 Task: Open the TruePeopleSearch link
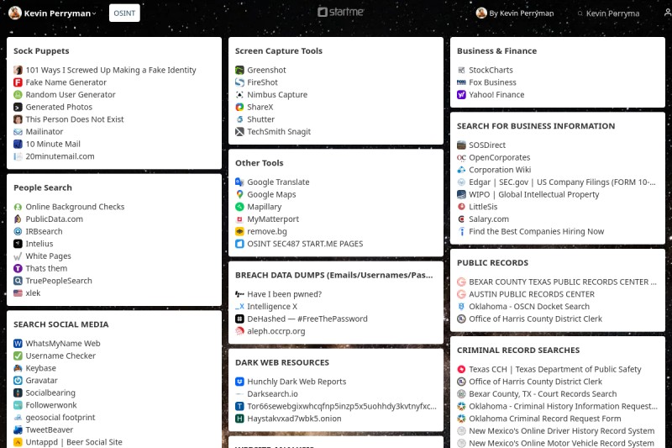click(59, 281)
